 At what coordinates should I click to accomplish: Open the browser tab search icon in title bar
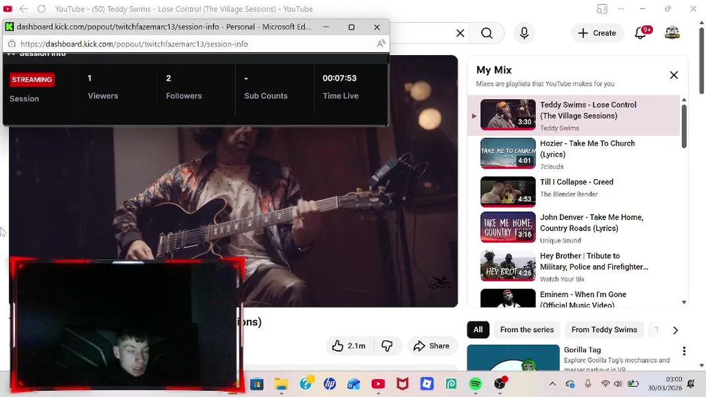click(602, 9)
